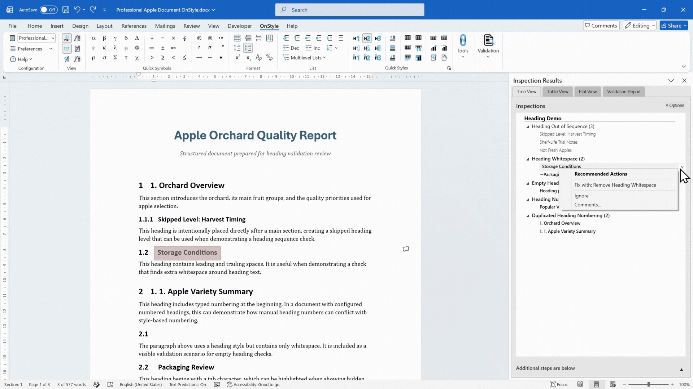This screenshot has width=693, height=389.
Task: Toggle the TXT view button
Action: tap(67, 48)
